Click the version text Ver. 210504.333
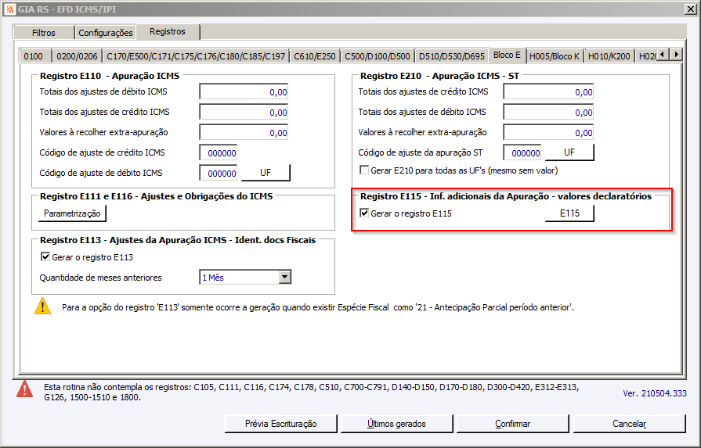The image size is (701, 448). [655, 393]
